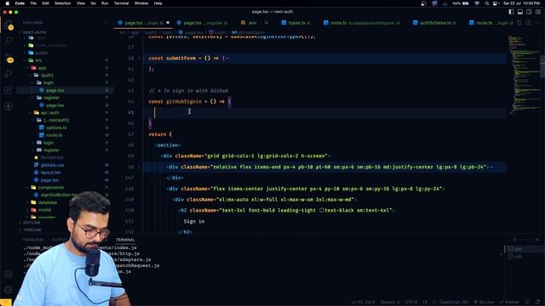This screenshot has width=545, height=306.
Task: Open the Help menu
Action: click(158, 3)
